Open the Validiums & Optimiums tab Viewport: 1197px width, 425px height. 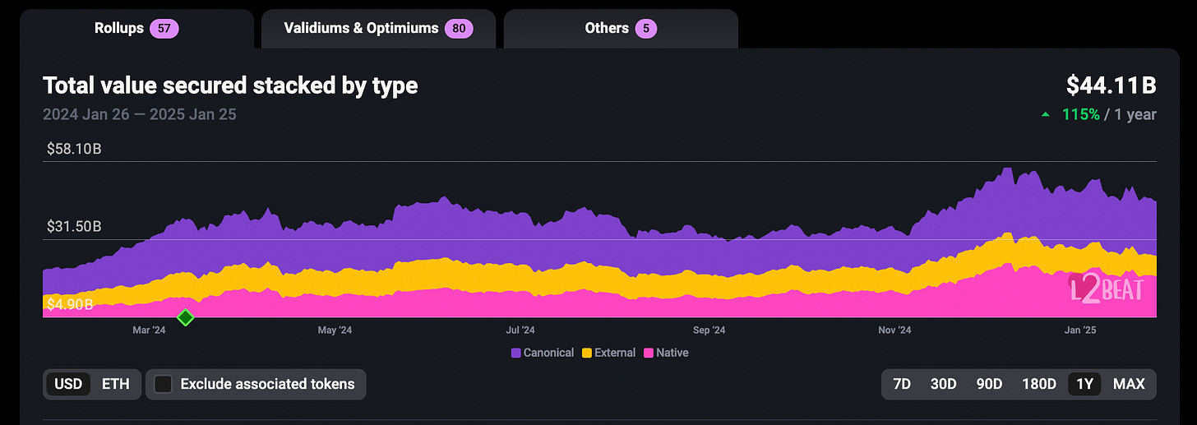coord(378,29)
